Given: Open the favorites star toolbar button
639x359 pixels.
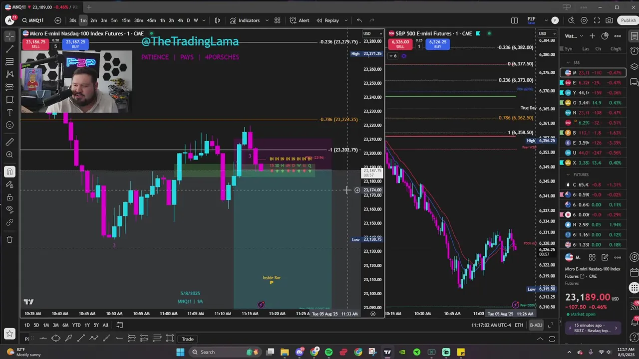Looking at the screenshot, I should (x=9, y=333).
